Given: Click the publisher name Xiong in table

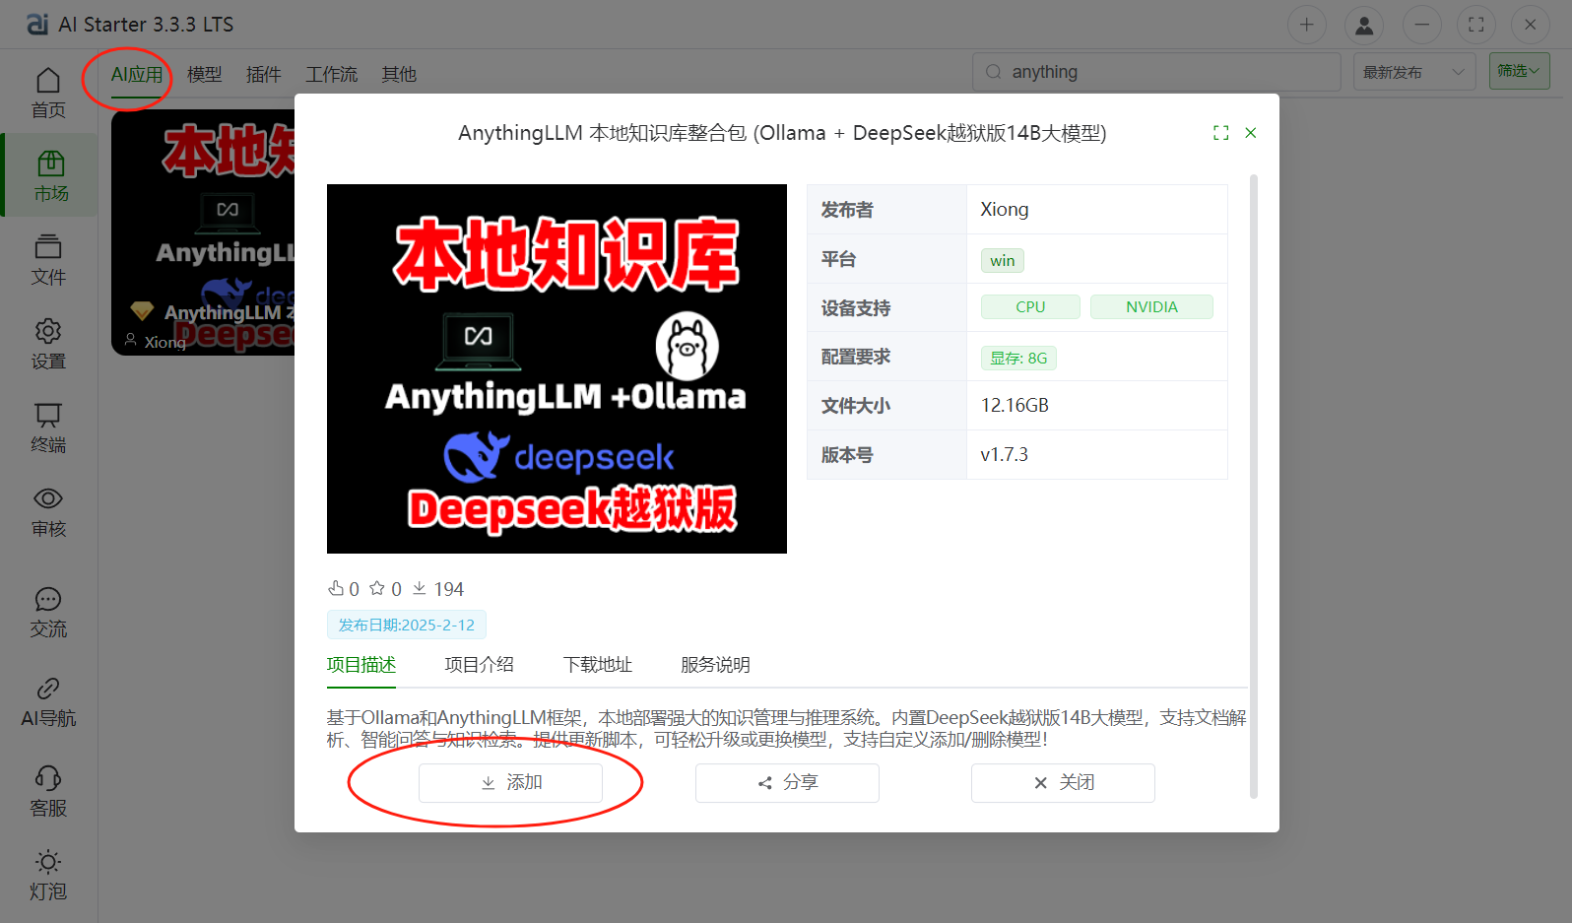Looking at the screenshot, I should click(x=1005, y=210).
